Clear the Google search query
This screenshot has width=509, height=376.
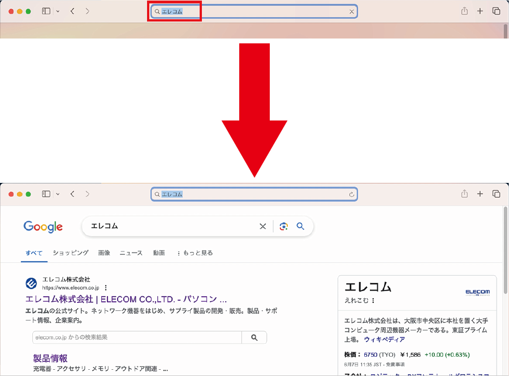(x=263, y=226)
